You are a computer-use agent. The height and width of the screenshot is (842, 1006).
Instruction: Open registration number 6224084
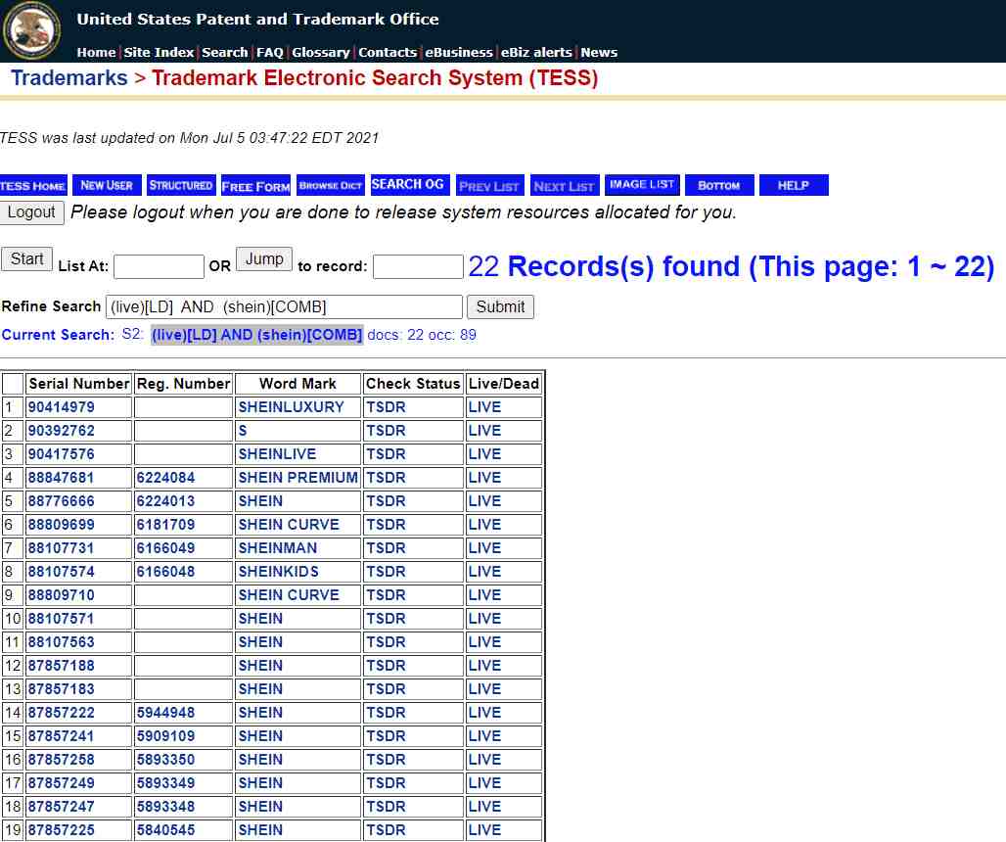click(165, 478)
